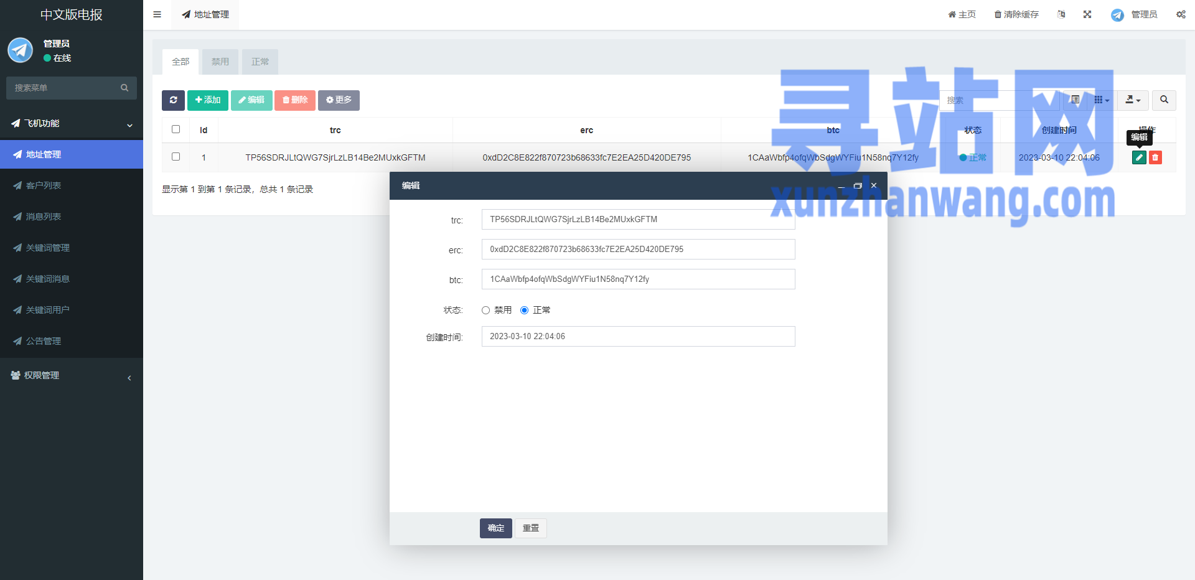The image size is (1195, 580).
Task: Close the 编辑 dialog
Action: [x=874, y=185]
